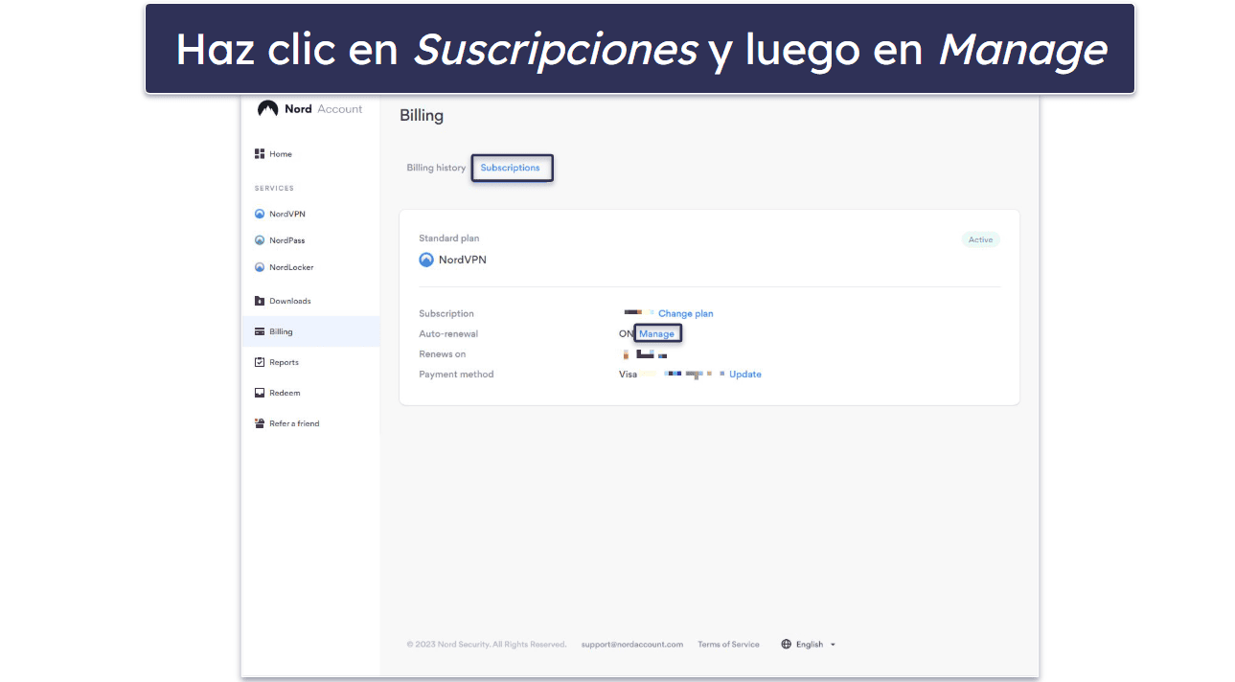Click the Home grid icon in sidebar
The image size is (1235, 682).
pyautogui.click(x=259, y=154)
